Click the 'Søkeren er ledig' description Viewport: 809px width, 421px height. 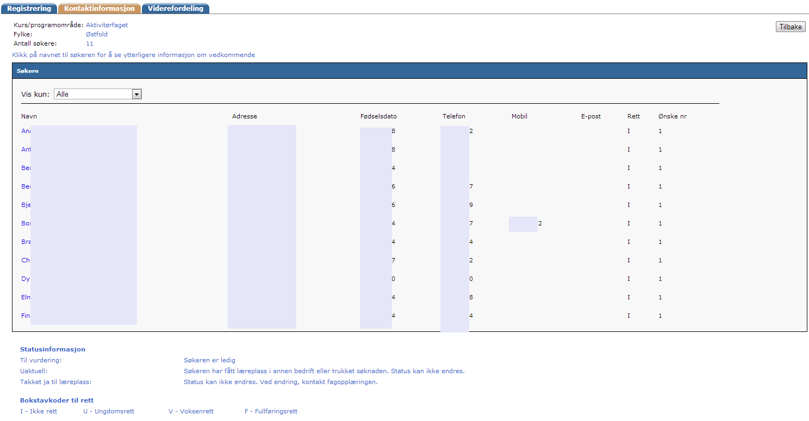tap(210, 360)
